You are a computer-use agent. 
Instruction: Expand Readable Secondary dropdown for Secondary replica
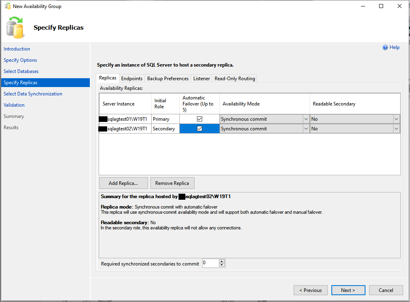coord(396,129)
